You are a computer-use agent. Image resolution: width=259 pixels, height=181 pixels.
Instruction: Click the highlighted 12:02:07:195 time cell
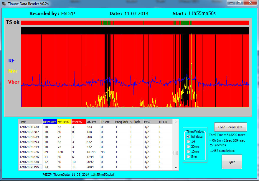[x=31, y=167]
